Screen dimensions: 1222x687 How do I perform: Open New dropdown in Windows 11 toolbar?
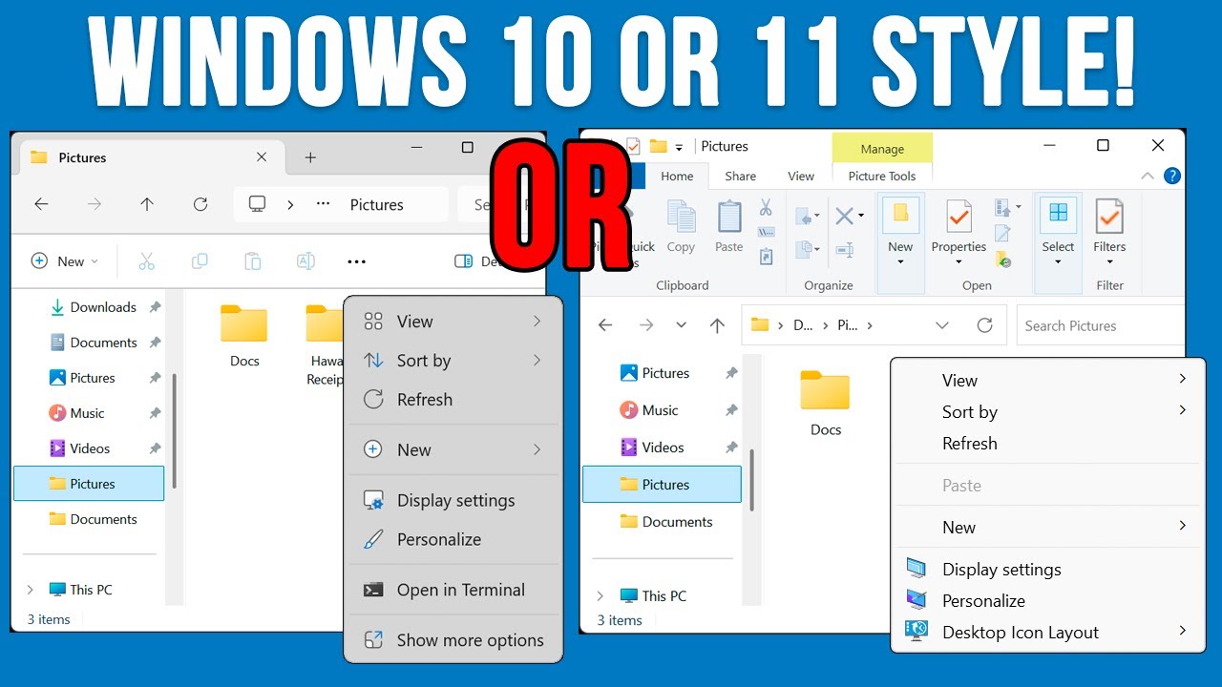(65, 261)
